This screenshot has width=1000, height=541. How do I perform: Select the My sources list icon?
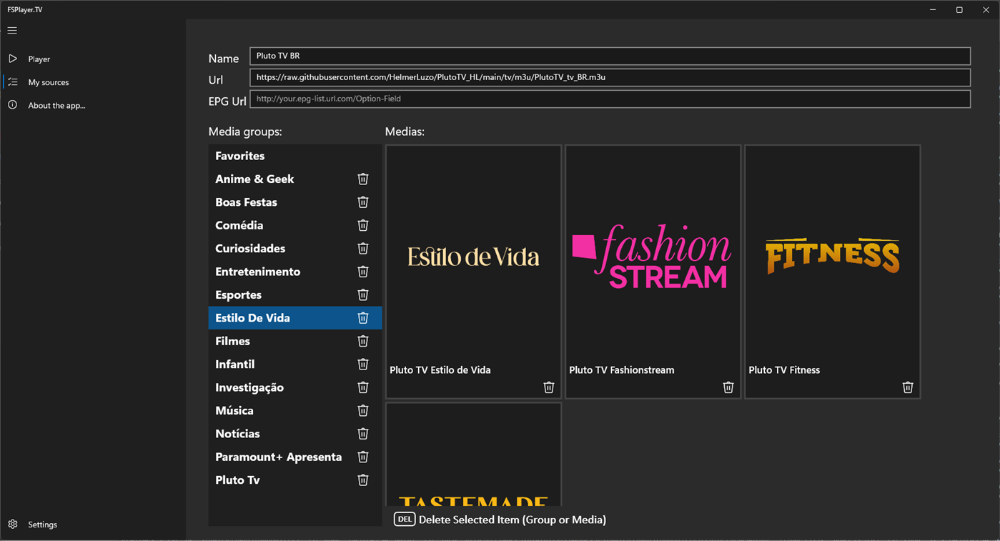(13, 81)
